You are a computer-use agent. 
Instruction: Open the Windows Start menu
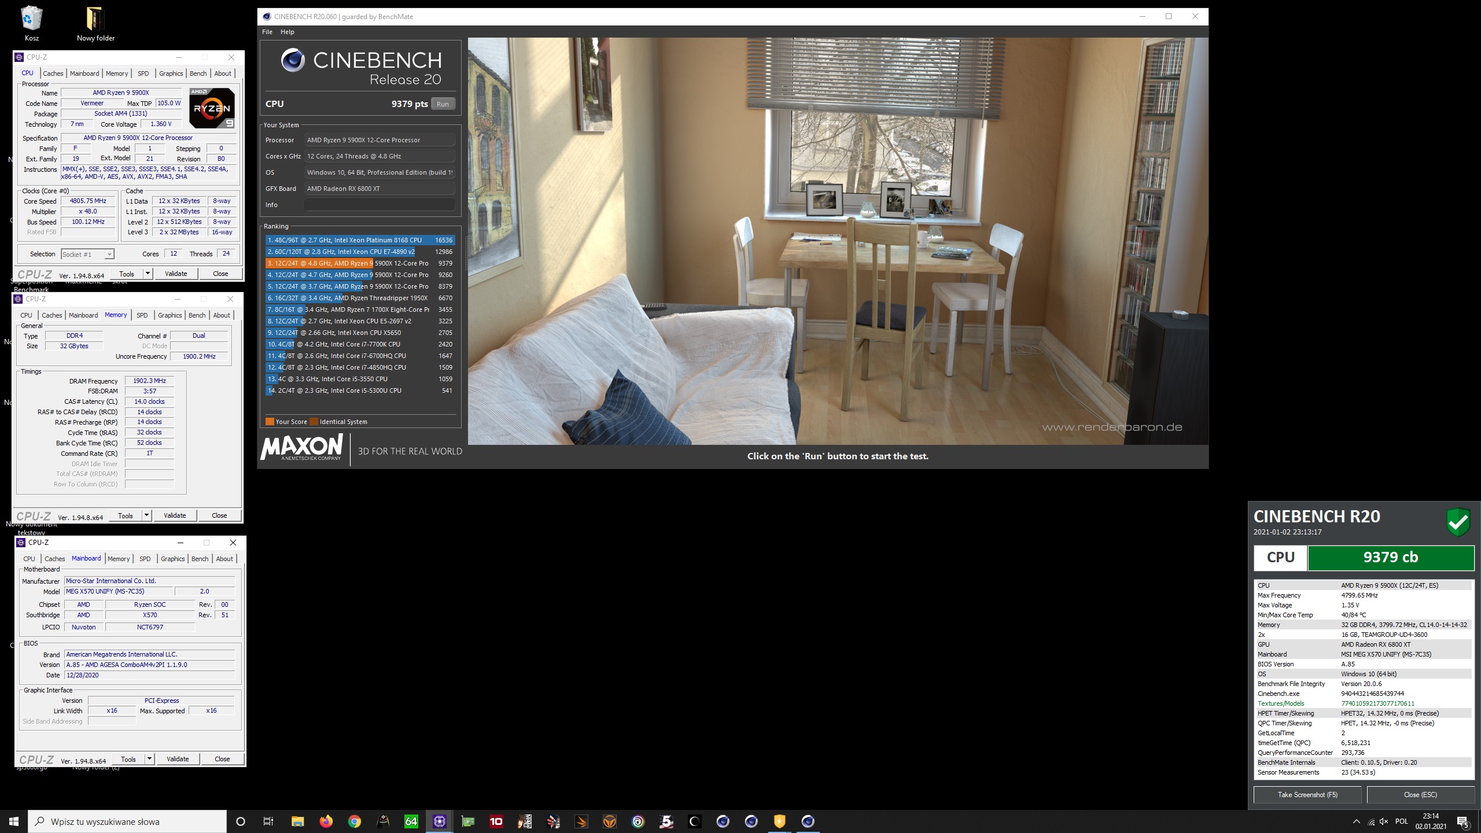tap(14, 821)
